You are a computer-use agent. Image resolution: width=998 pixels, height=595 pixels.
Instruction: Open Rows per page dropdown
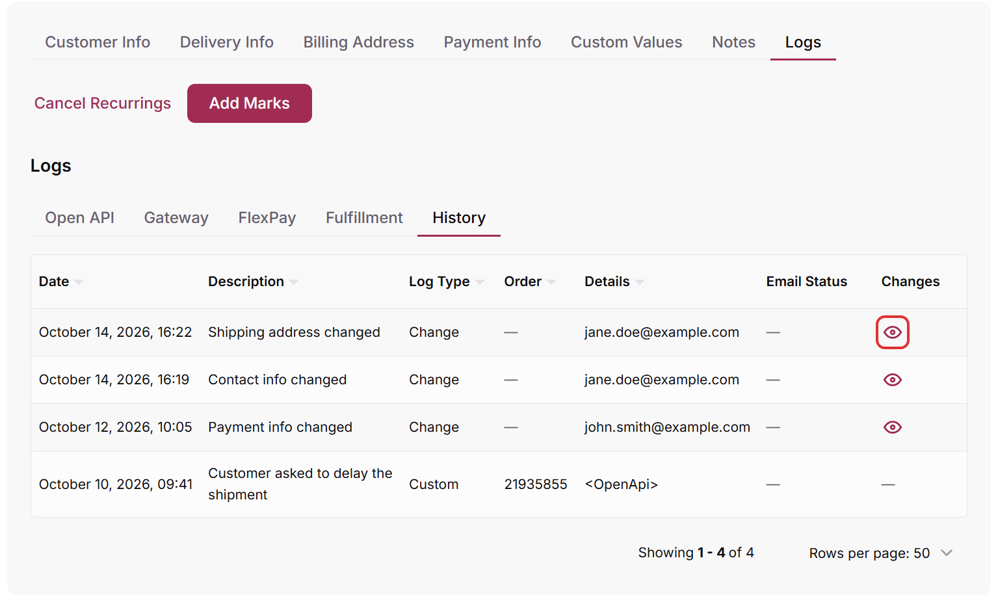pyautogui.click(x=881, y=553)
